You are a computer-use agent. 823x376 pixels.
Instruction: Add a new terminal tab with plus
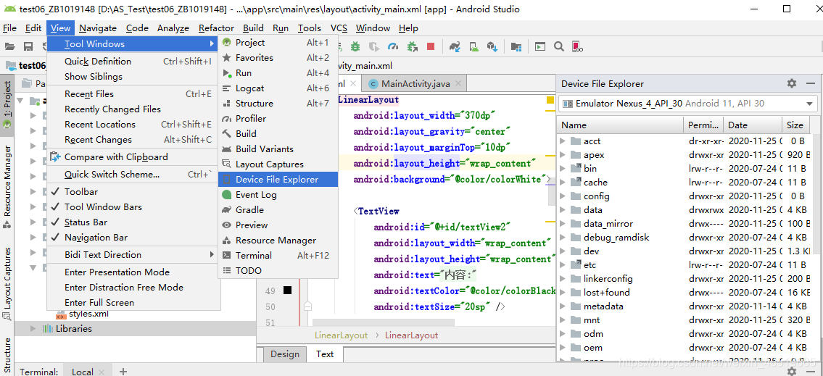pos(123,371)
